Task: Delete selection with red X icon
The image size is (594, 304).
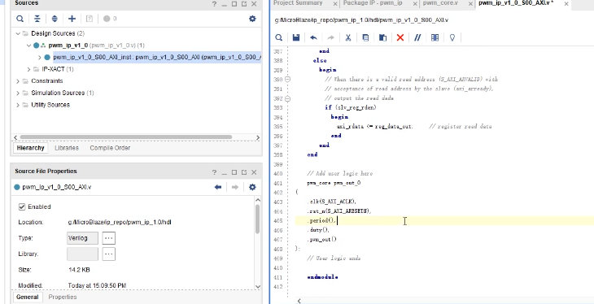Action: pos(400,37)
